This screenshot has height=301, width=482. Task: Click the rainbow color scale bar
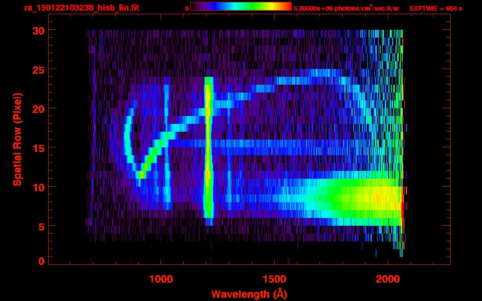point(241,6)
